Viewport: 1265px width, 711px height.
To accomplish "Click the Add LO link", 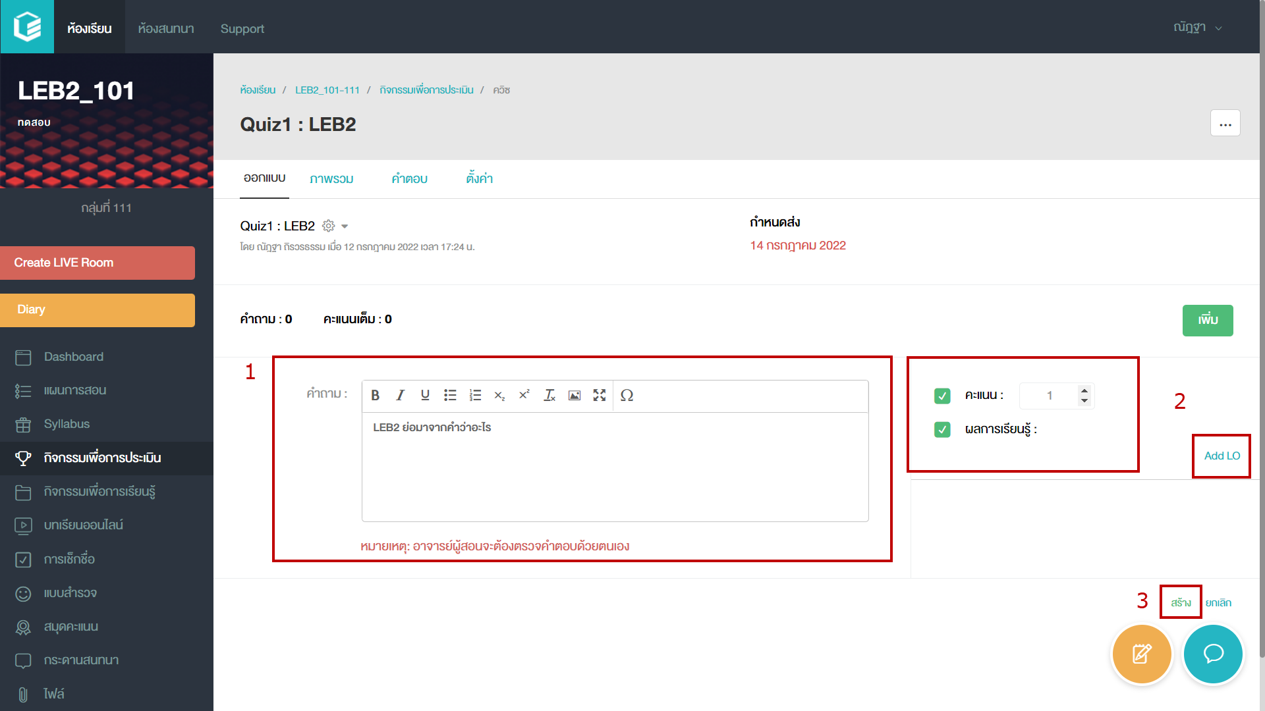I will [x=1222, y=456].
